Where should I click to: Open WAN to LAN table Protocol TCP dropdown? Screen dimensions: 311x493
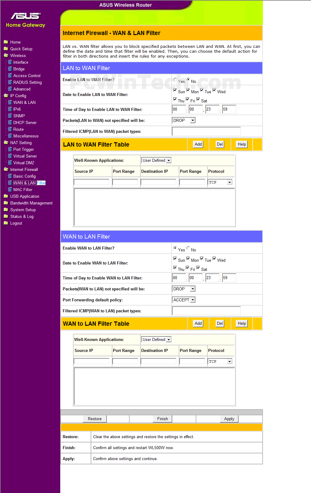[x=220, y=361]
